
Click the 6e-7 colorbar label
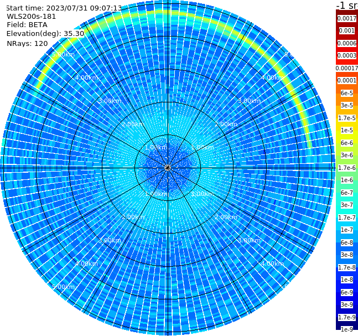coord(347,193)
